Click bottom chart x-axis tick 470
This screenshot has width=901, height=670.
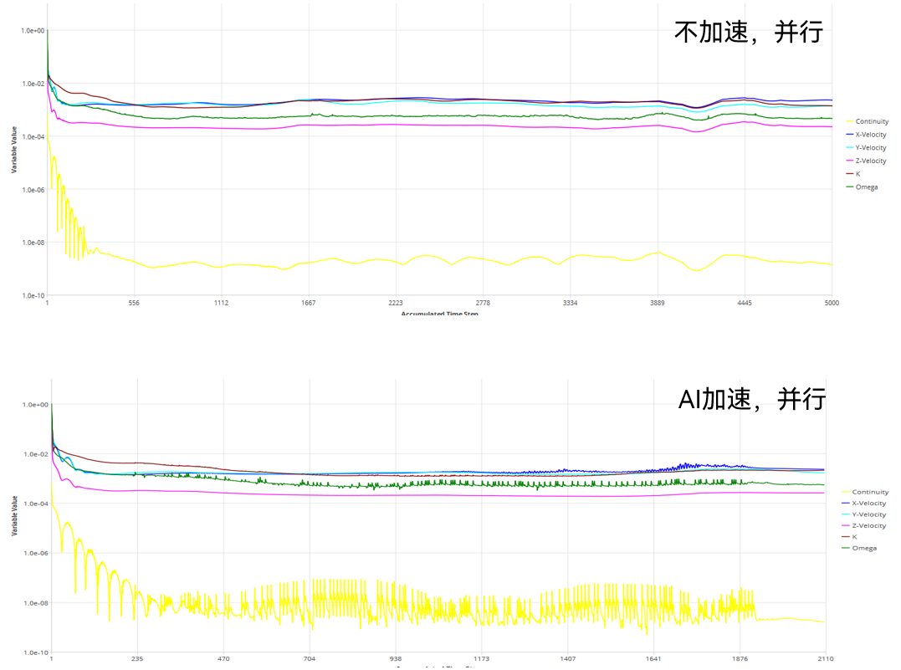(x=223, y=659)
